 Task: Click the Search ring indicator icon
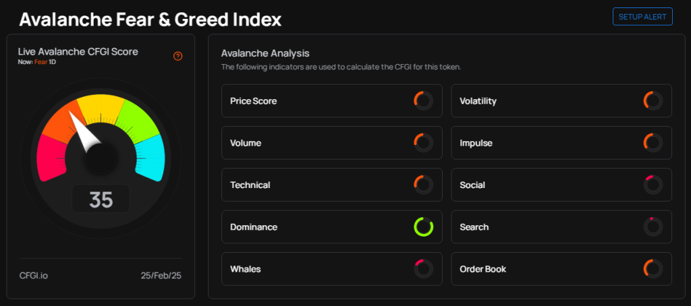(x=653, y=227)
